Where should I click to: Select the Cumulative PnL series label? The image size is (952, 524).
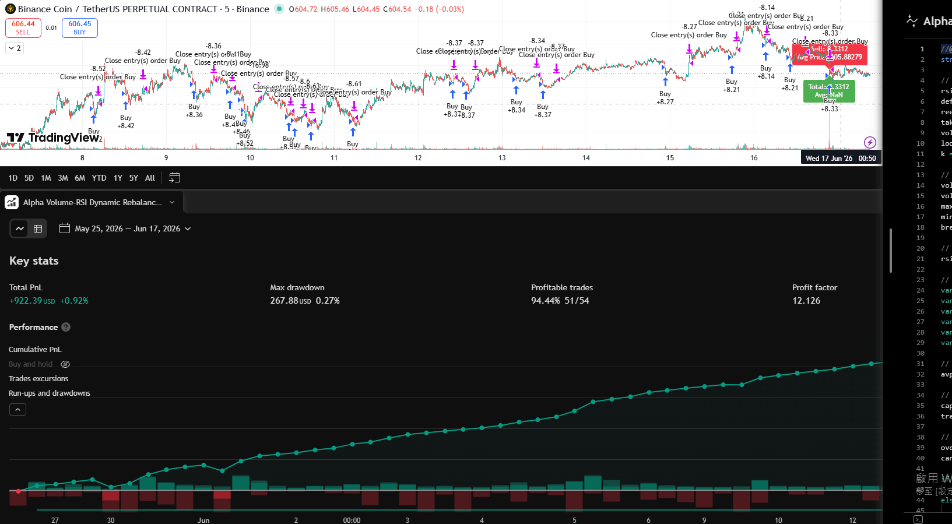pyautogui.click(x=35, y=350)
